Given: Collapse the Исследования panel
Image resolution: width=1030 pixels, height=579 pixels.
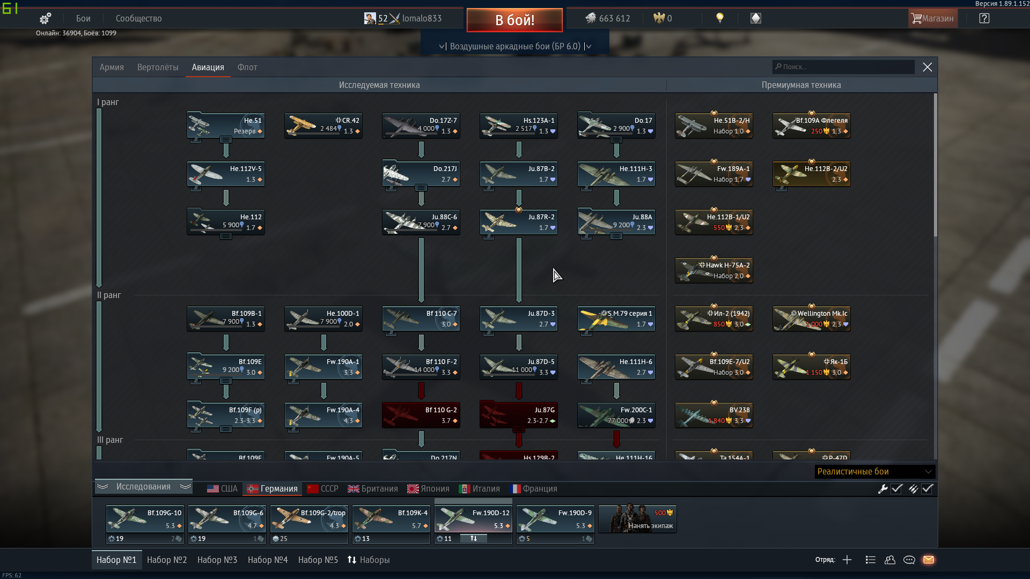Looking at the screenshot, I should [144, 486].
